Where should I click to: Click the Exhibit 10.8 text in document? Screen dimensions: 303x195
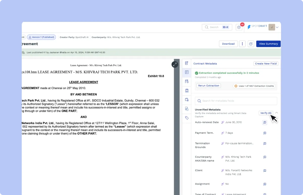pyautogui.click(x=156, y=76)
